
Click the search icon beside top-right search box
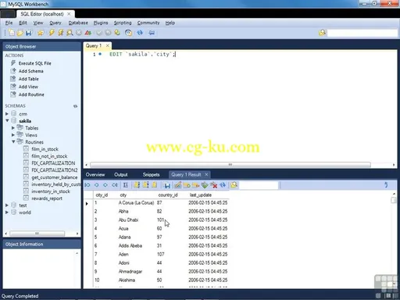(x=322, y=33)
